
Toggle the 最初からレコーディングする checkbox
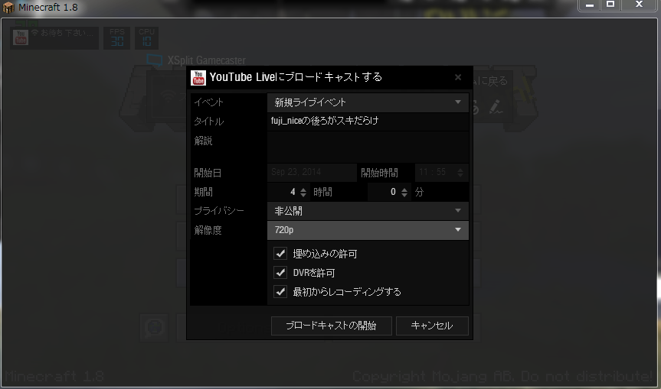[280, 291]
